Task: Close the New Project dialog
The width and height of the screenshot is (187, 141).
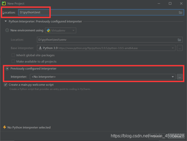Action: tap(181, 4)
